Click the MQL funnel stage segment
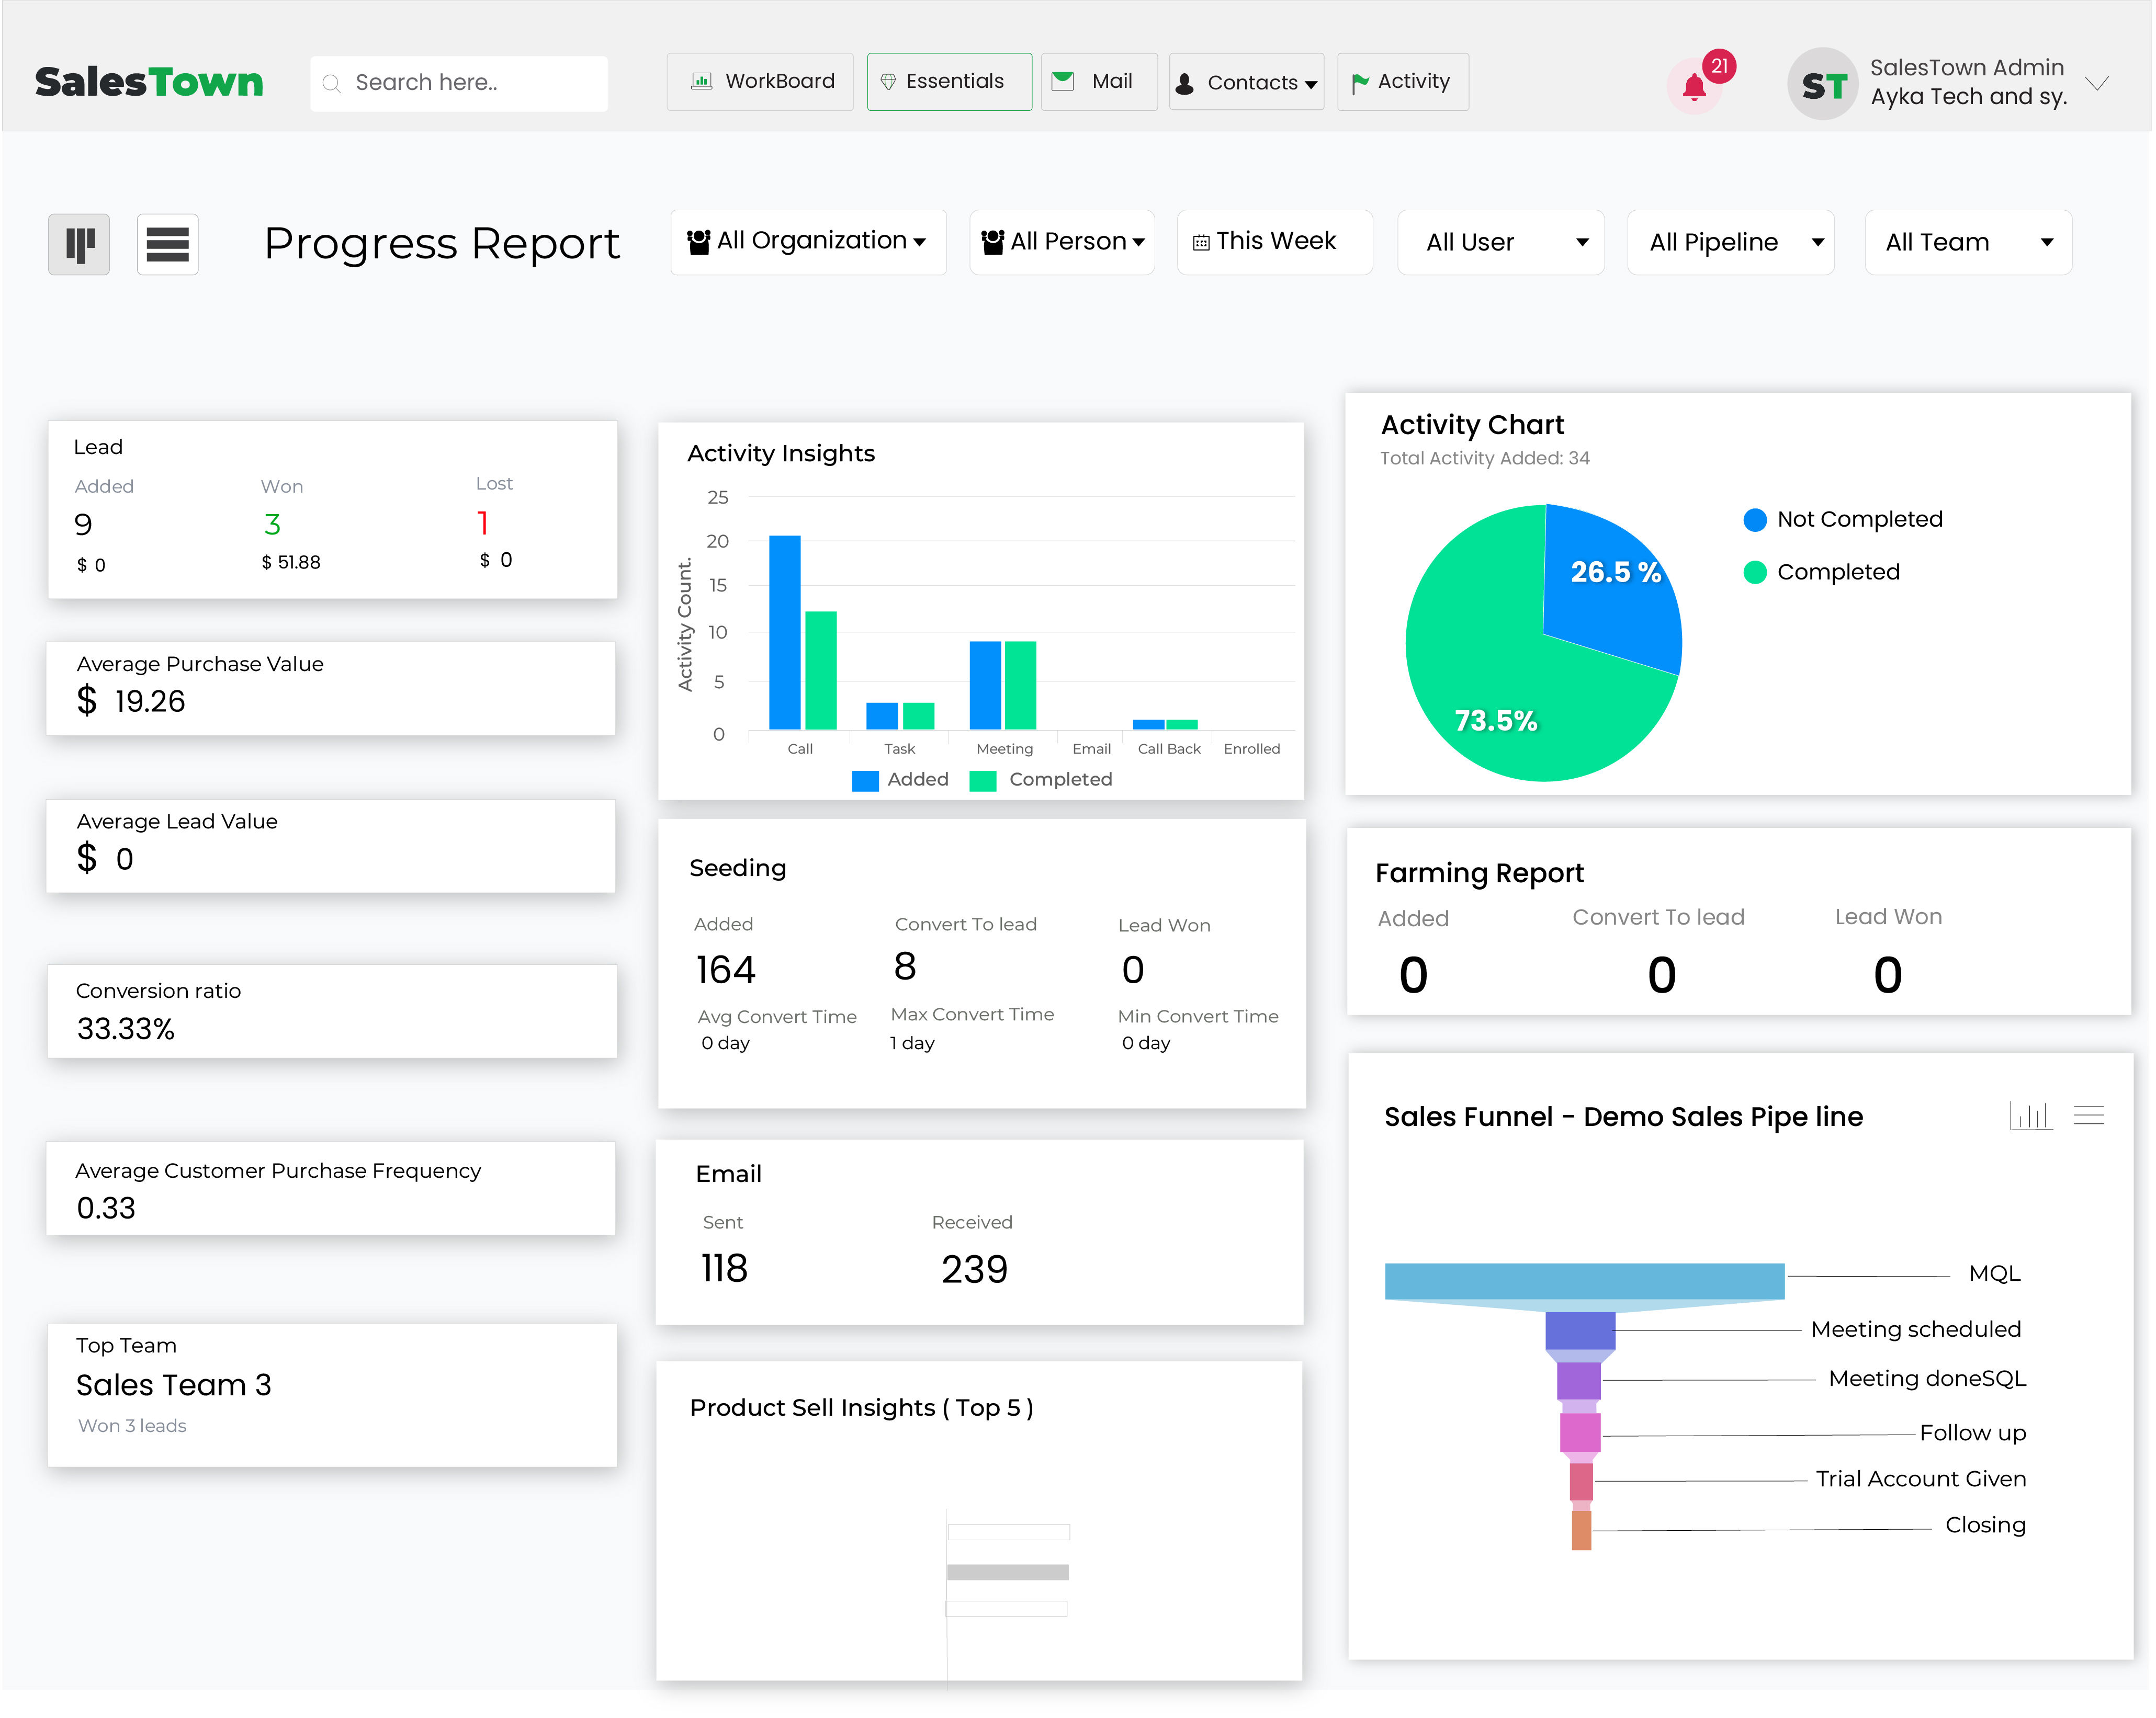The width and height of the screenshot is (2156, 1718). pyautogui.click(x=1585, y=1281)
